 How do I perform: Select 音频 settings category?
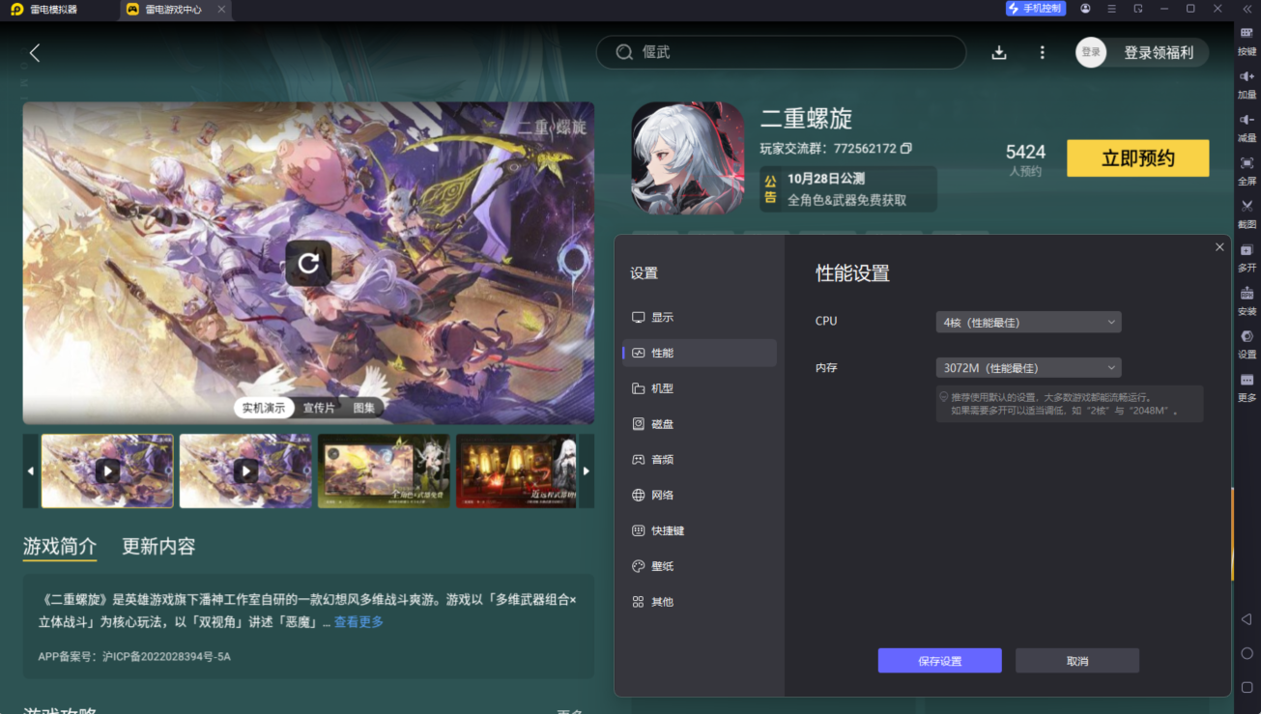700,460
